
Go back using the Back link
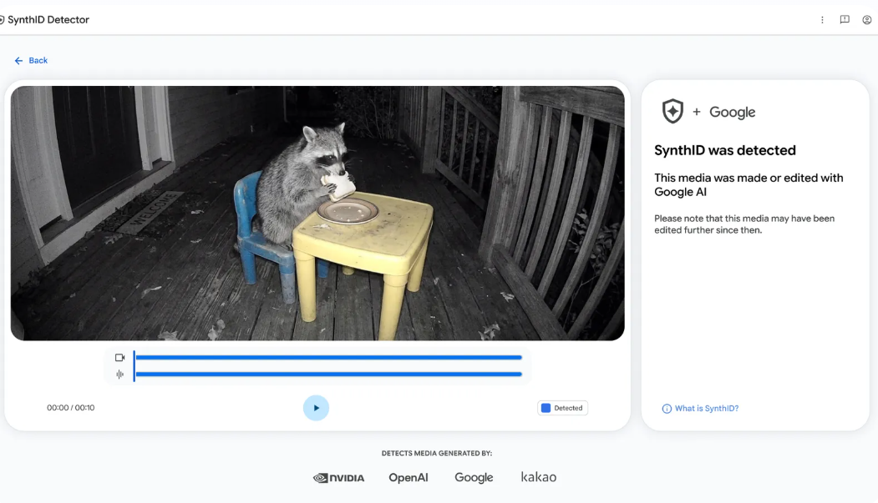(31, 60)
